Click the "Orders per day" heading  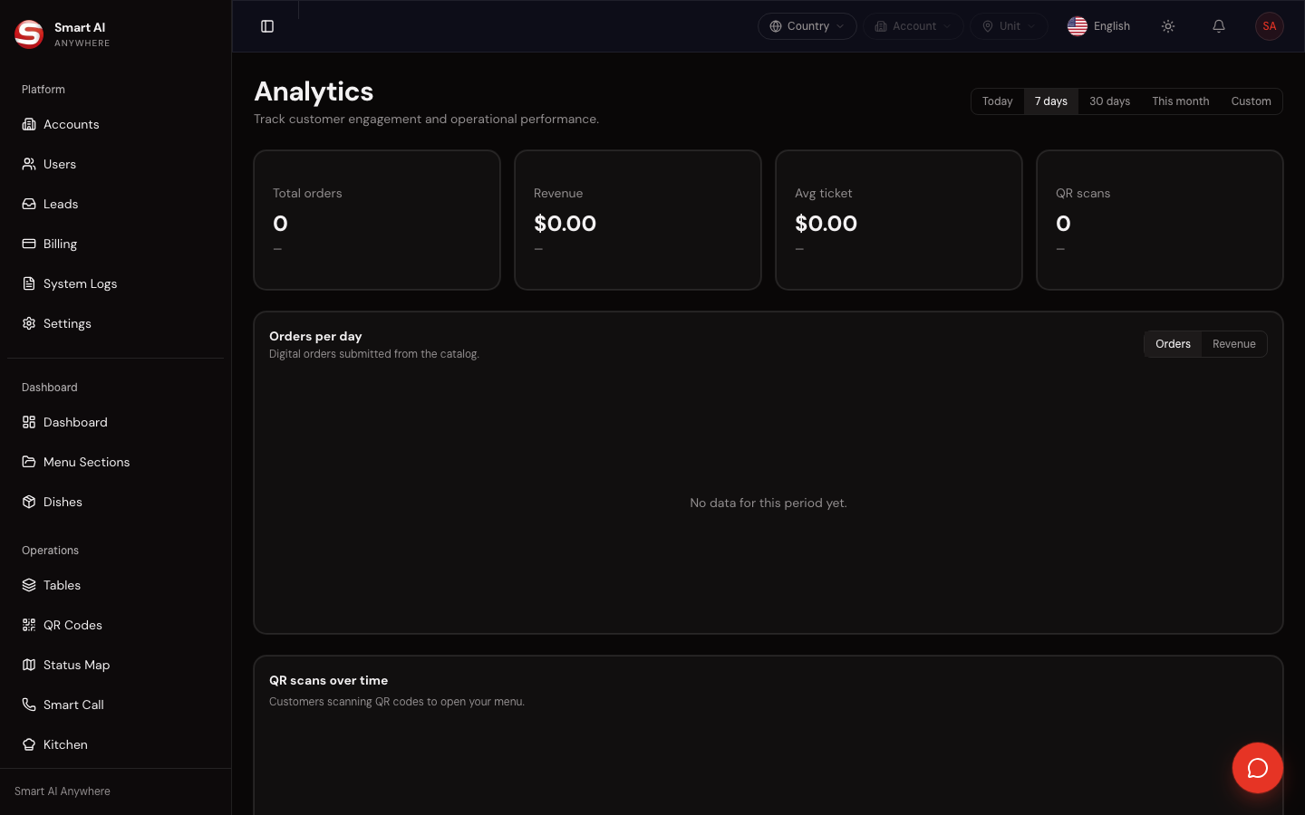pos(315,336)
